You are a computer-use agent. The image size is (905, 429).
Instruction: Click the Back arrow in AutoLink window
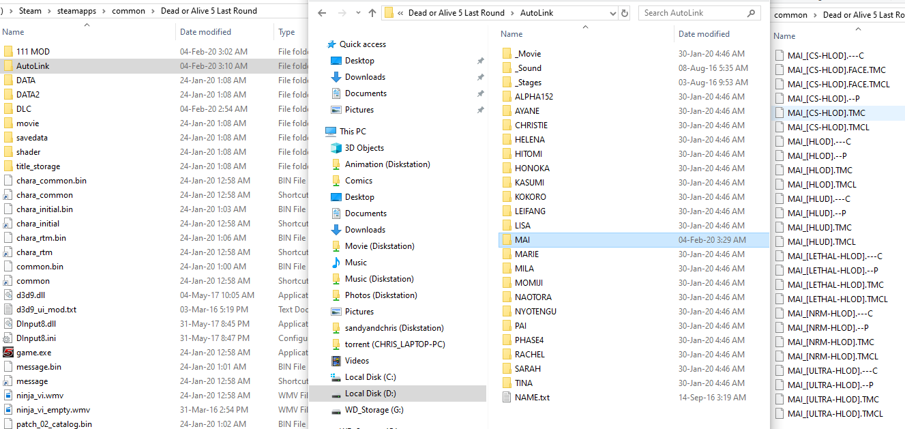pyautogui.click(x=322, y=13)
